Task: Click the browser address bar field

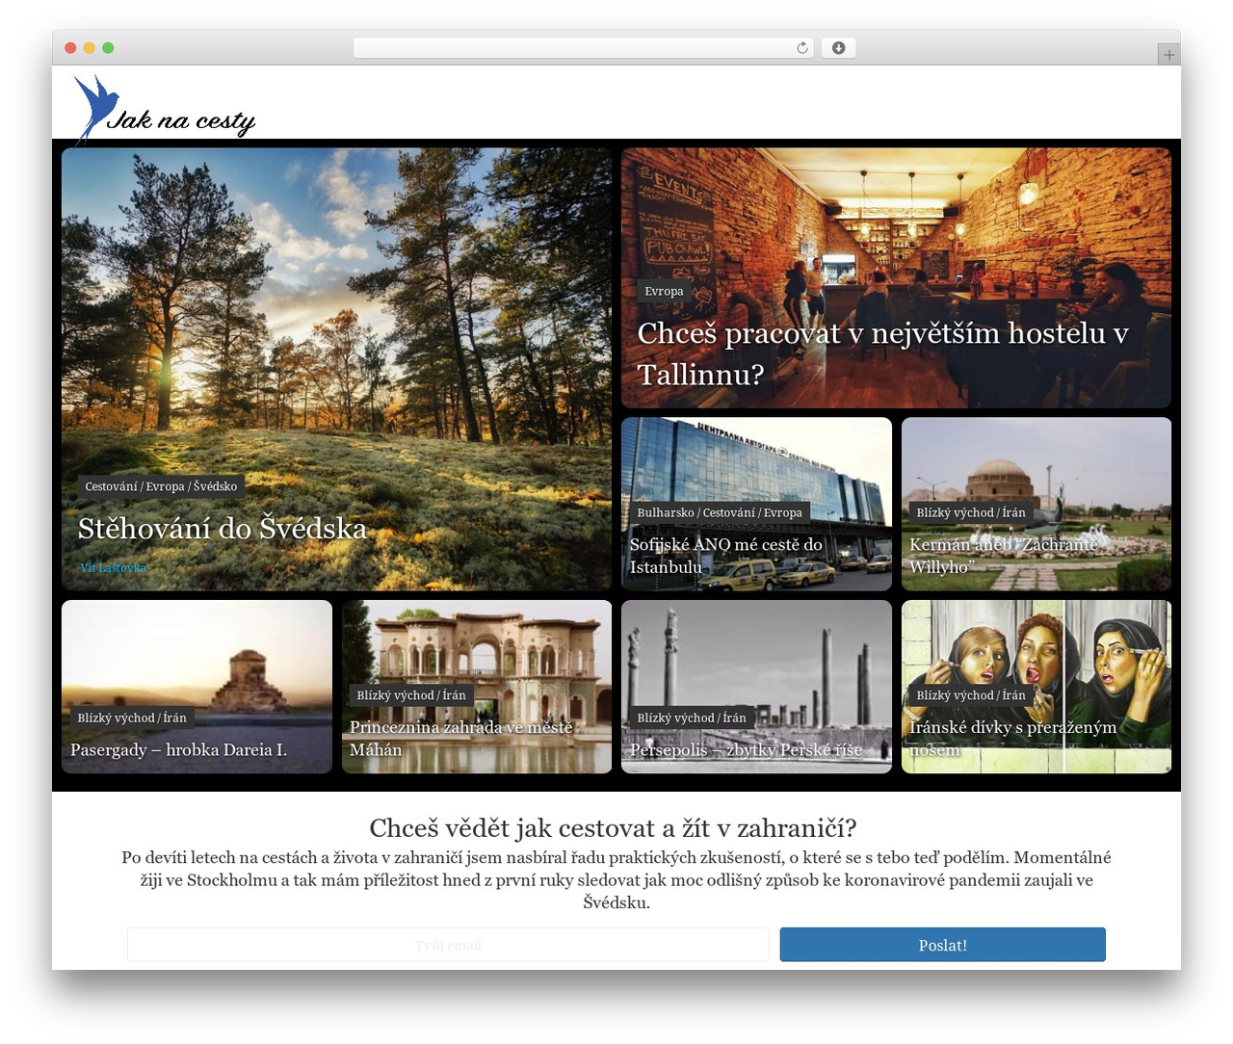Action: [x=583, y=48]
